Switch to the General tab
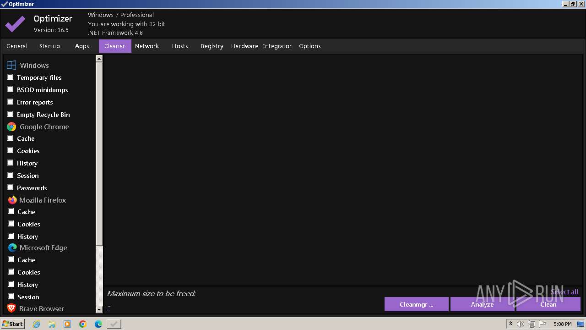586x330 pixels. [x=17, y=46]
